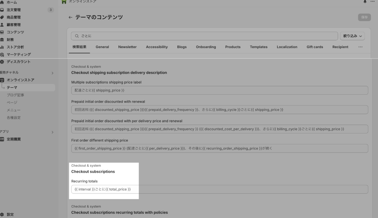Click the Products (商品管理) tag icon

pyautogui.click(x=2, y=17)
